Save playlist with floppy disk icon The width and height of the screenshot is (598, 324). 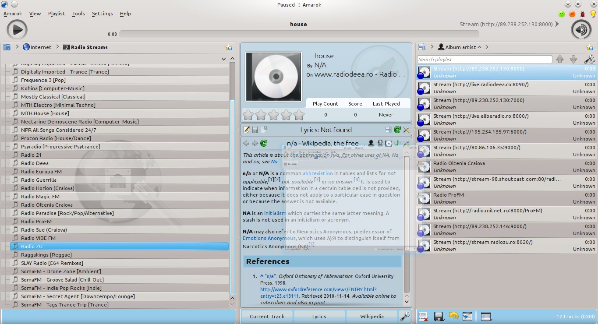click(x=439, y=316)
